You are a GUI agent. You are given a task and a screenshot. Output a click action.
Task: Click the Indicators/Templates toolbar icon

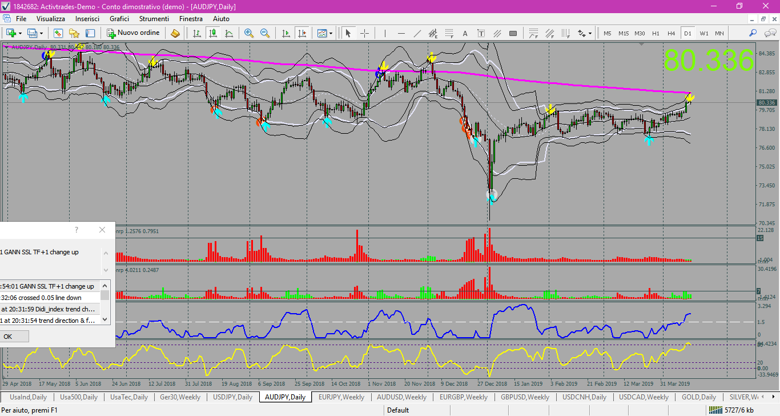click(x=322, y=33)
